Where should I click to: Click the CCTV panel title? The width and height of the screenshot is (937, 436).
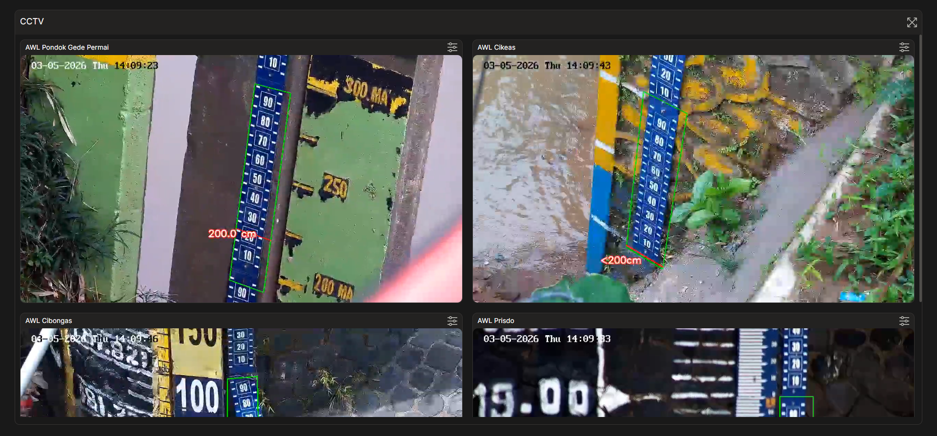(x=32, y=21)
